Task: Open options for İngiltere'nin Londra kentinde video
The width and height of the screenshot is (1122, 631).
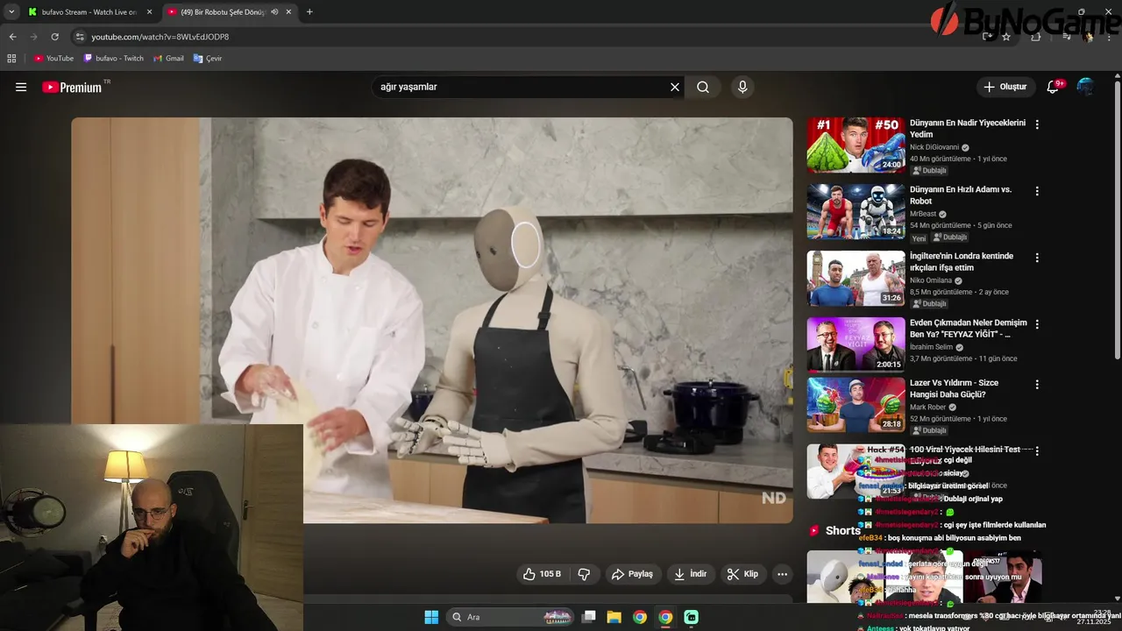Action: (x=1037, y=258)
